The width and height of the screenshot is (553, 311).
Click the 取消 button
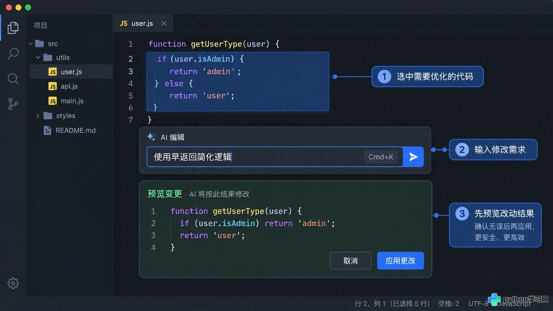point(351,261)
